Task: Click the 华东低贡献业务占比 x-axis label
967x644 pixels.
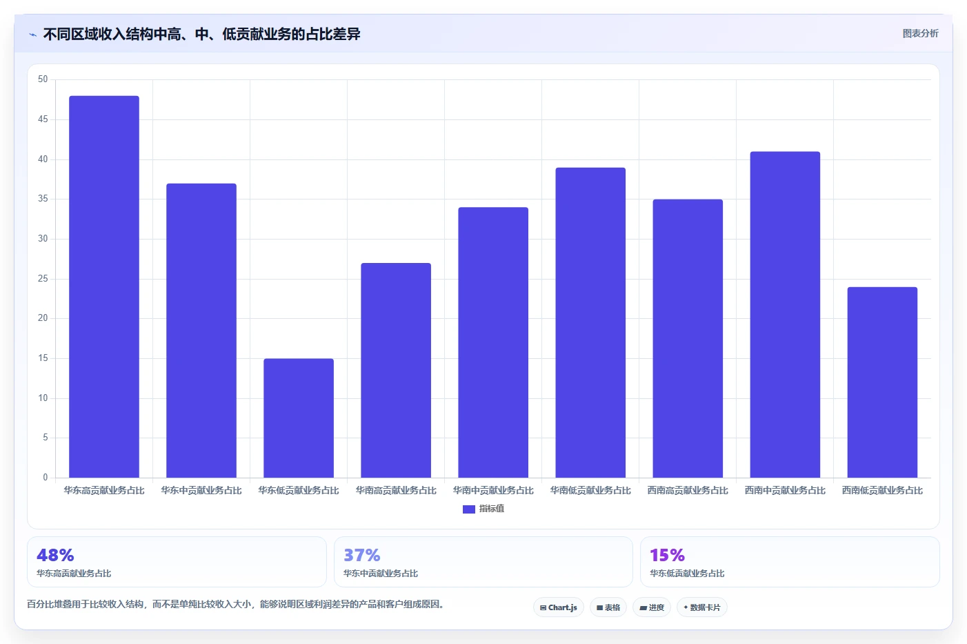Action: click(299, 491)
